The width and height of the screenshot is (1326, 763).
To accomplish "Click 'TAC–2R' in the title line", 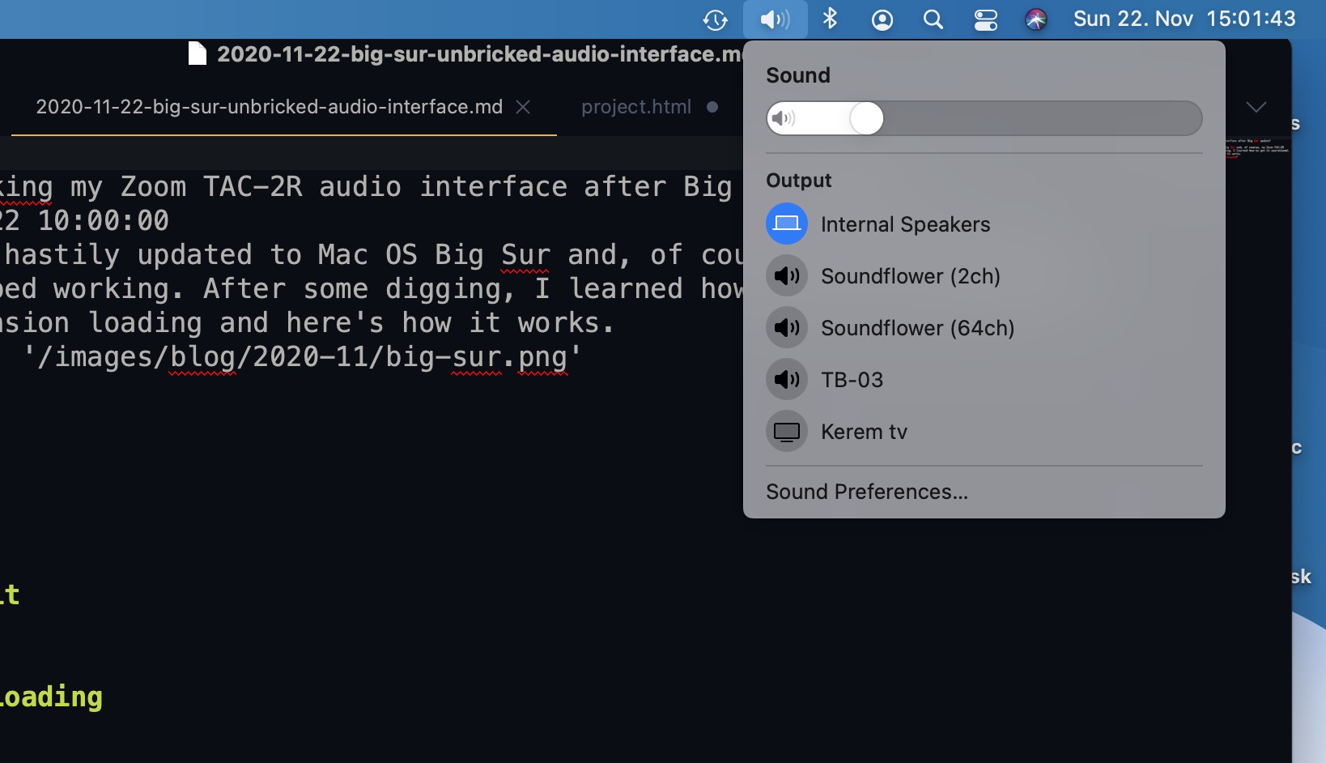I will pos(253,186).
